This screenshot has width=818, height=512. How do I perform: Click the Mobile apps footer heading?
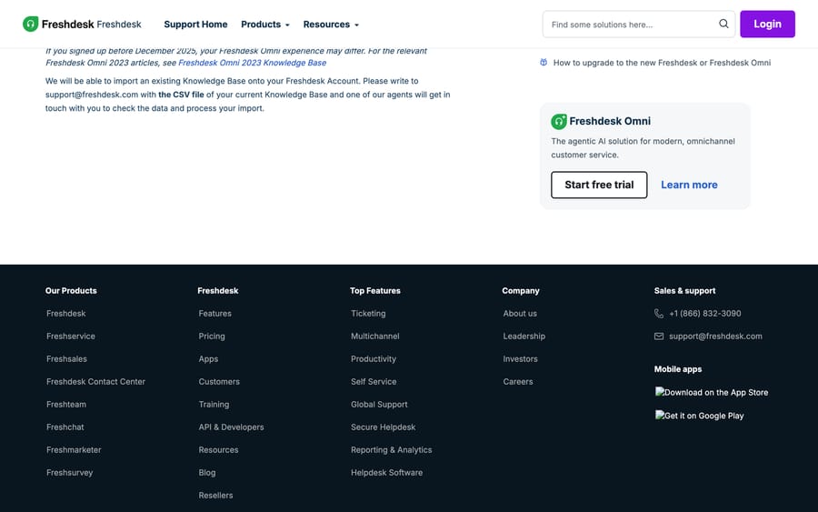pos(678,369)
